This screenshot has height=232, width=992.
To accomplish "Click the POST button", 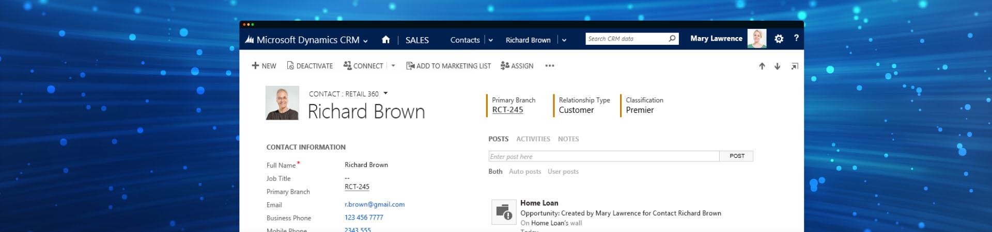I will click(737, 156).
